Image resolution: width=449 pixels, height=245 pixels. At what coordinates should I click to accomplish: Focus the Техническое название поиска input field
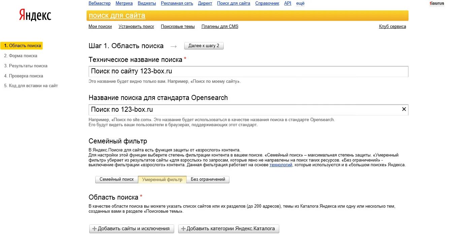(x=249, y=71)
